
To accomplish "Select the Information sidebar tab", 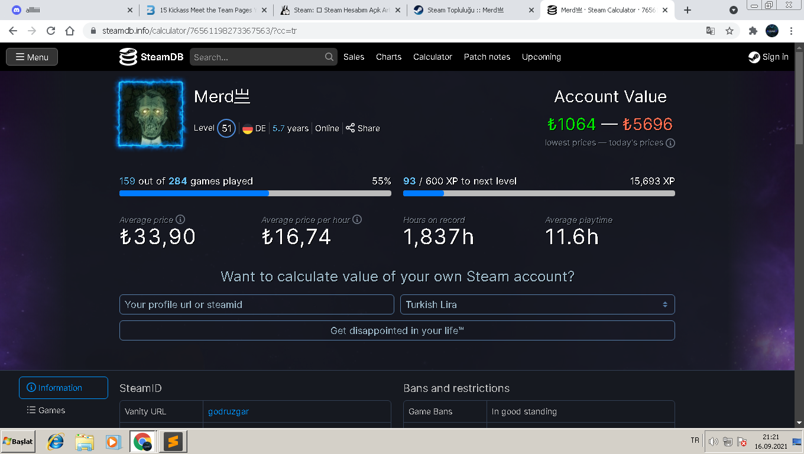I will point(63,388).
